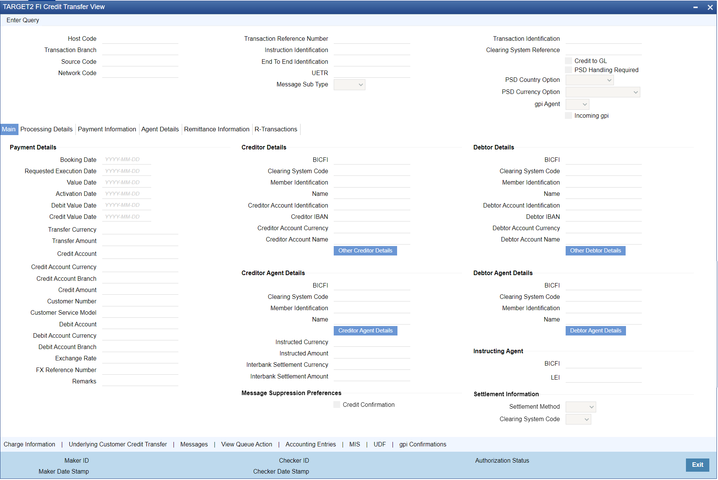Click the Enter Query menu item
This screenshot has width=718, height=480.
click(23, 20)
